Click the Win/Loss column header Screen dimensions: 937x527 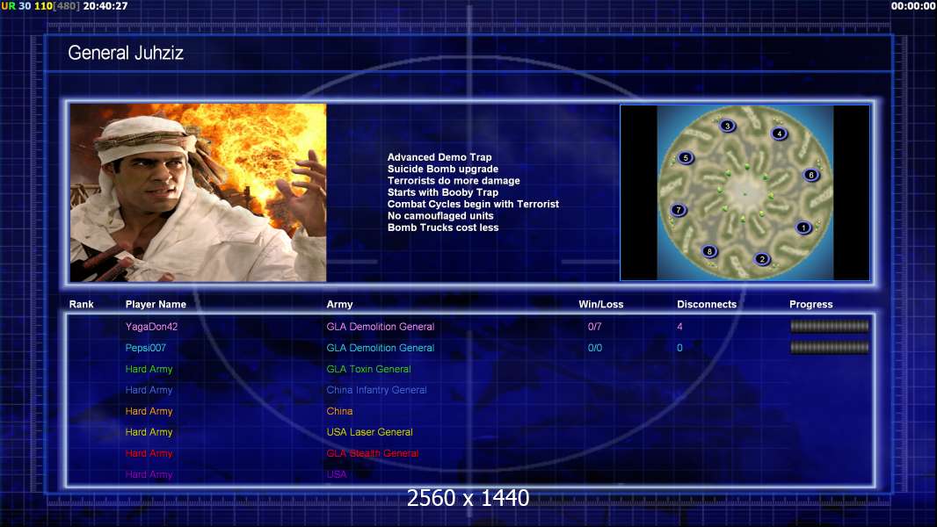600,305
